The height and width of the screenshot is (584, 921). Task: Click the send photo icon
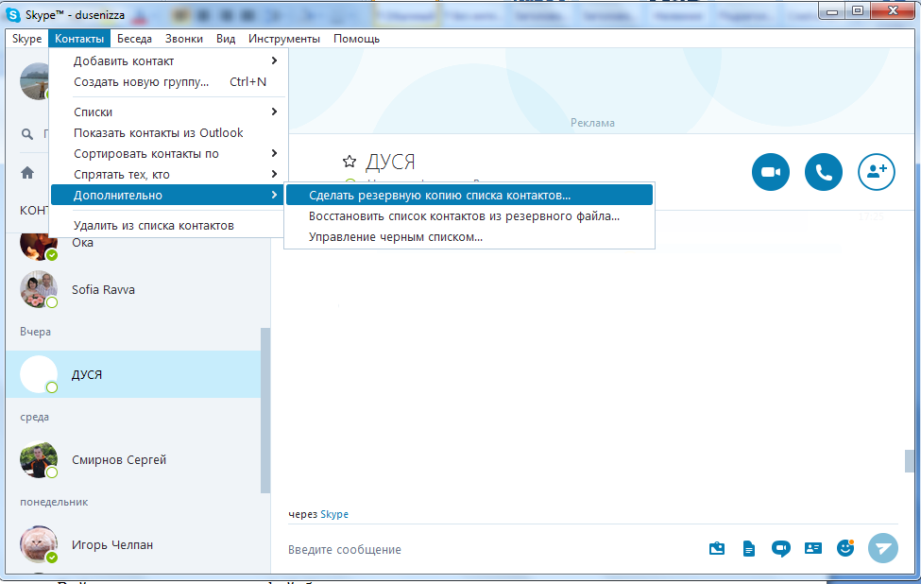[717, 549]
